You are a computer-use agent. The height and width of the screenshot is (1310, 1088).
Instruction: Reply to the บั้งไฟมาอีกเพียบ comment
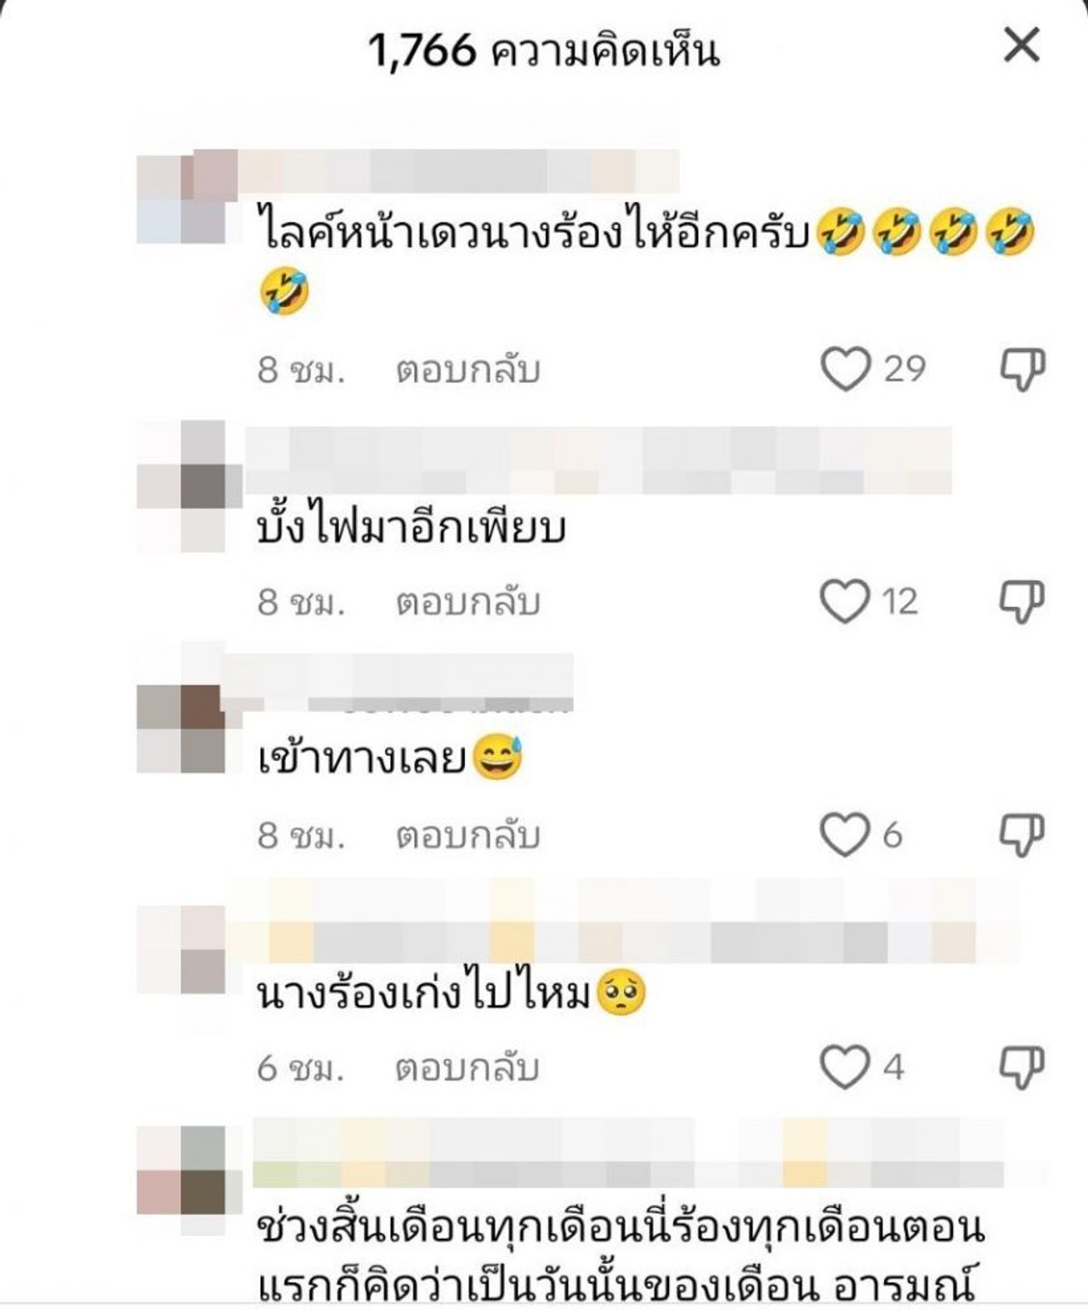tap(467, 602)
